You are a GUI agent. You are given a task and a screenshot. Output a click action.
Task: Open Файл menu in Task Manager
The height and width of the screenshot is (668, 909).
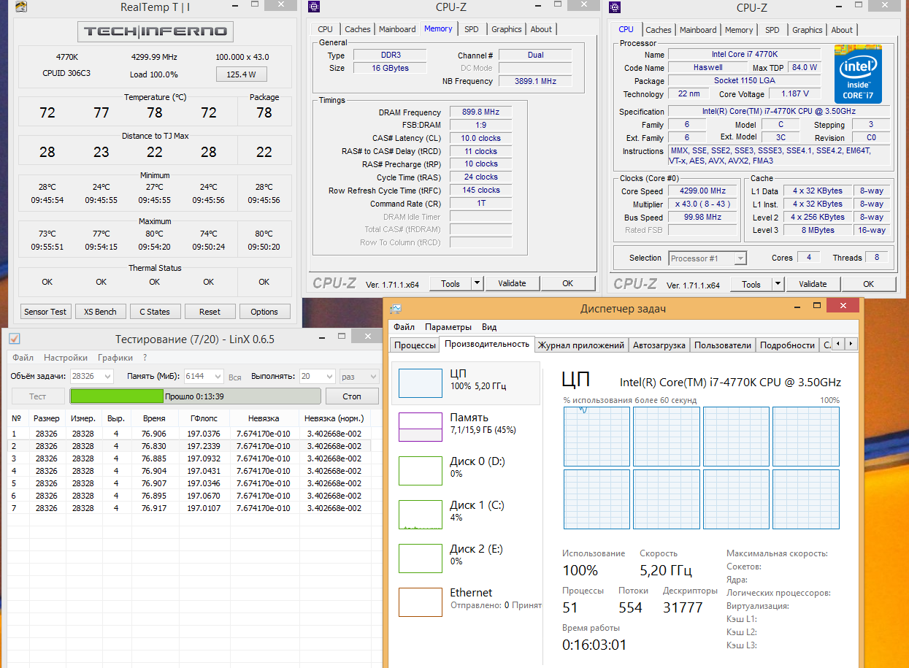click(x=404, y=327)
